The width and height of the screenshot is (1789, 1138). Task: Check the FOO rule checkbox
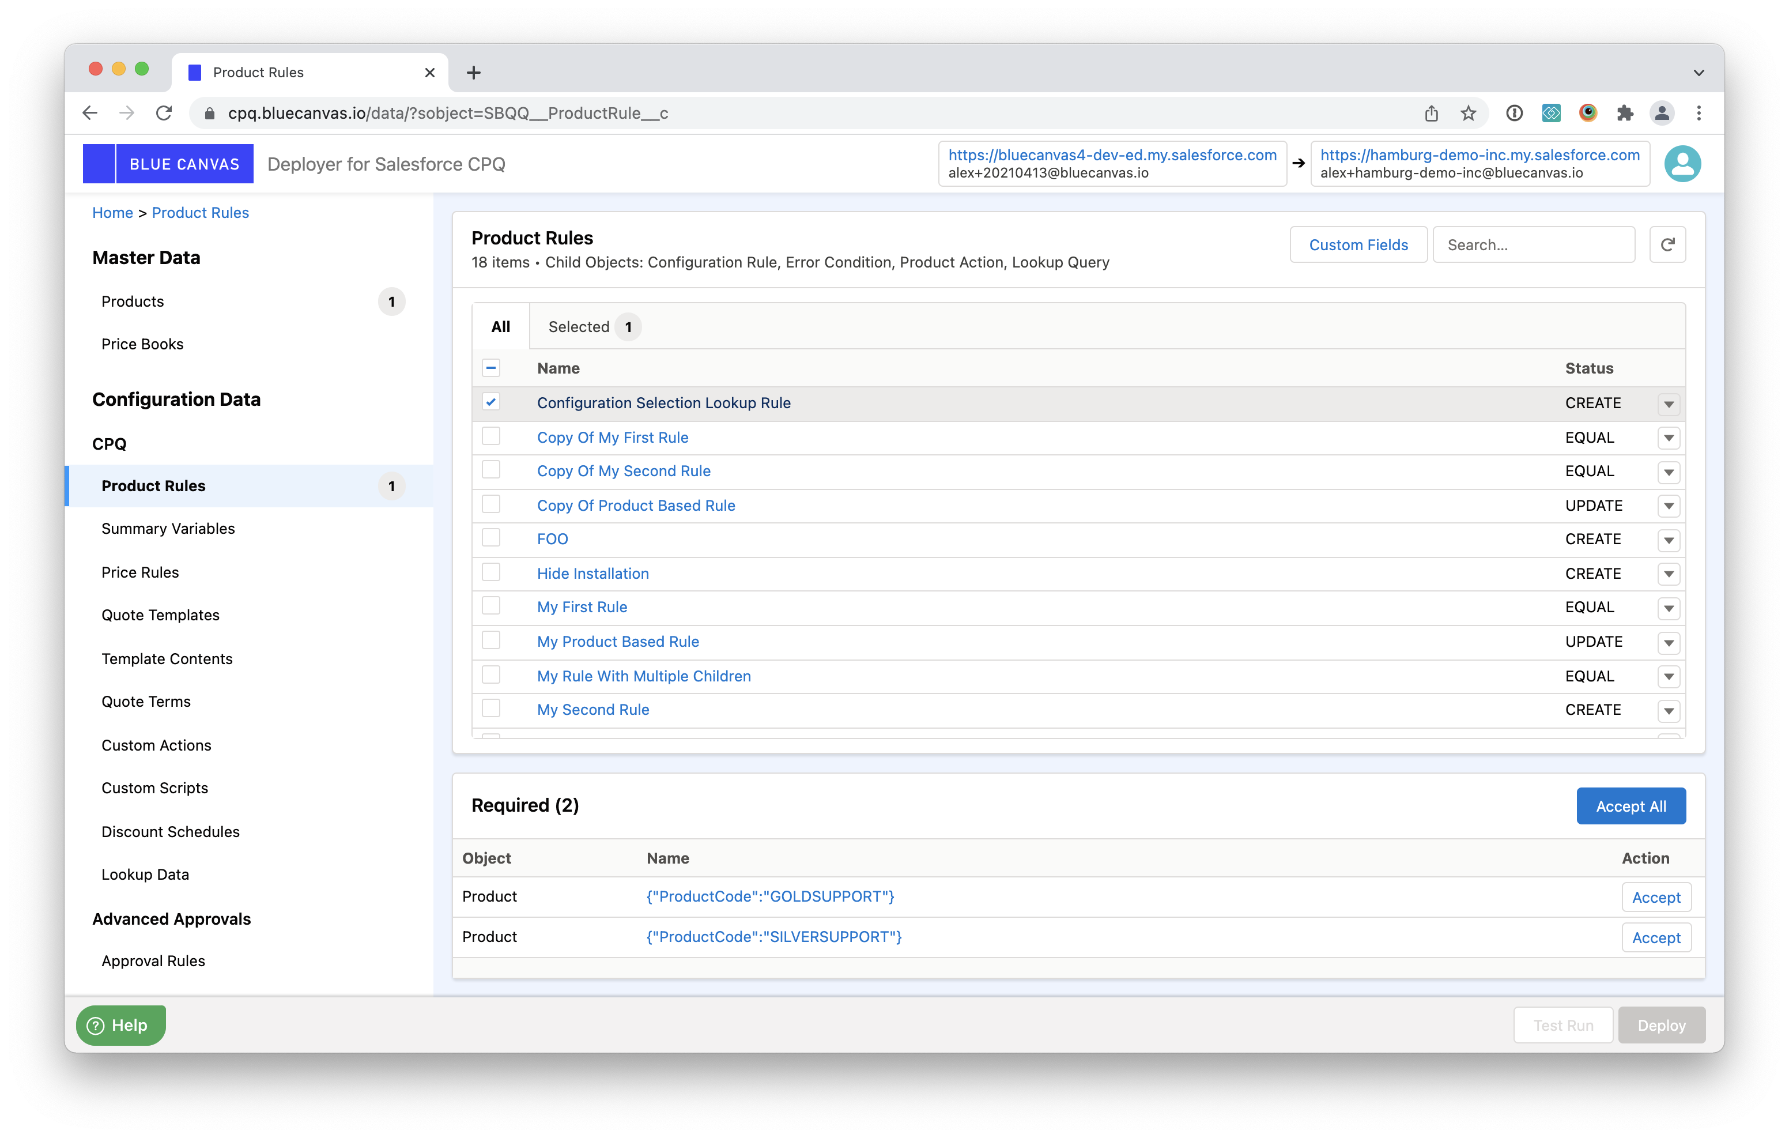[x=491, y=538]
